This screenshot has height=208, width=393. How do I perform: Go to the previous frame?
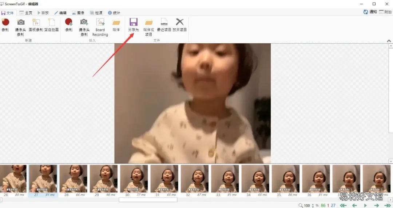click(354, 205)
